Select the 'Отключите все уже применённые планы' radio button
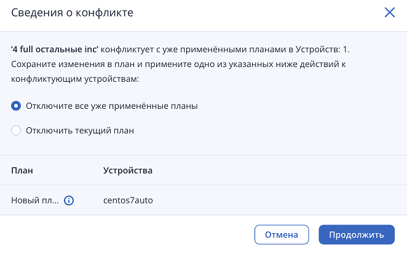Image resolution: width=407 pixels, height=254 pixels. coord(16,106)
